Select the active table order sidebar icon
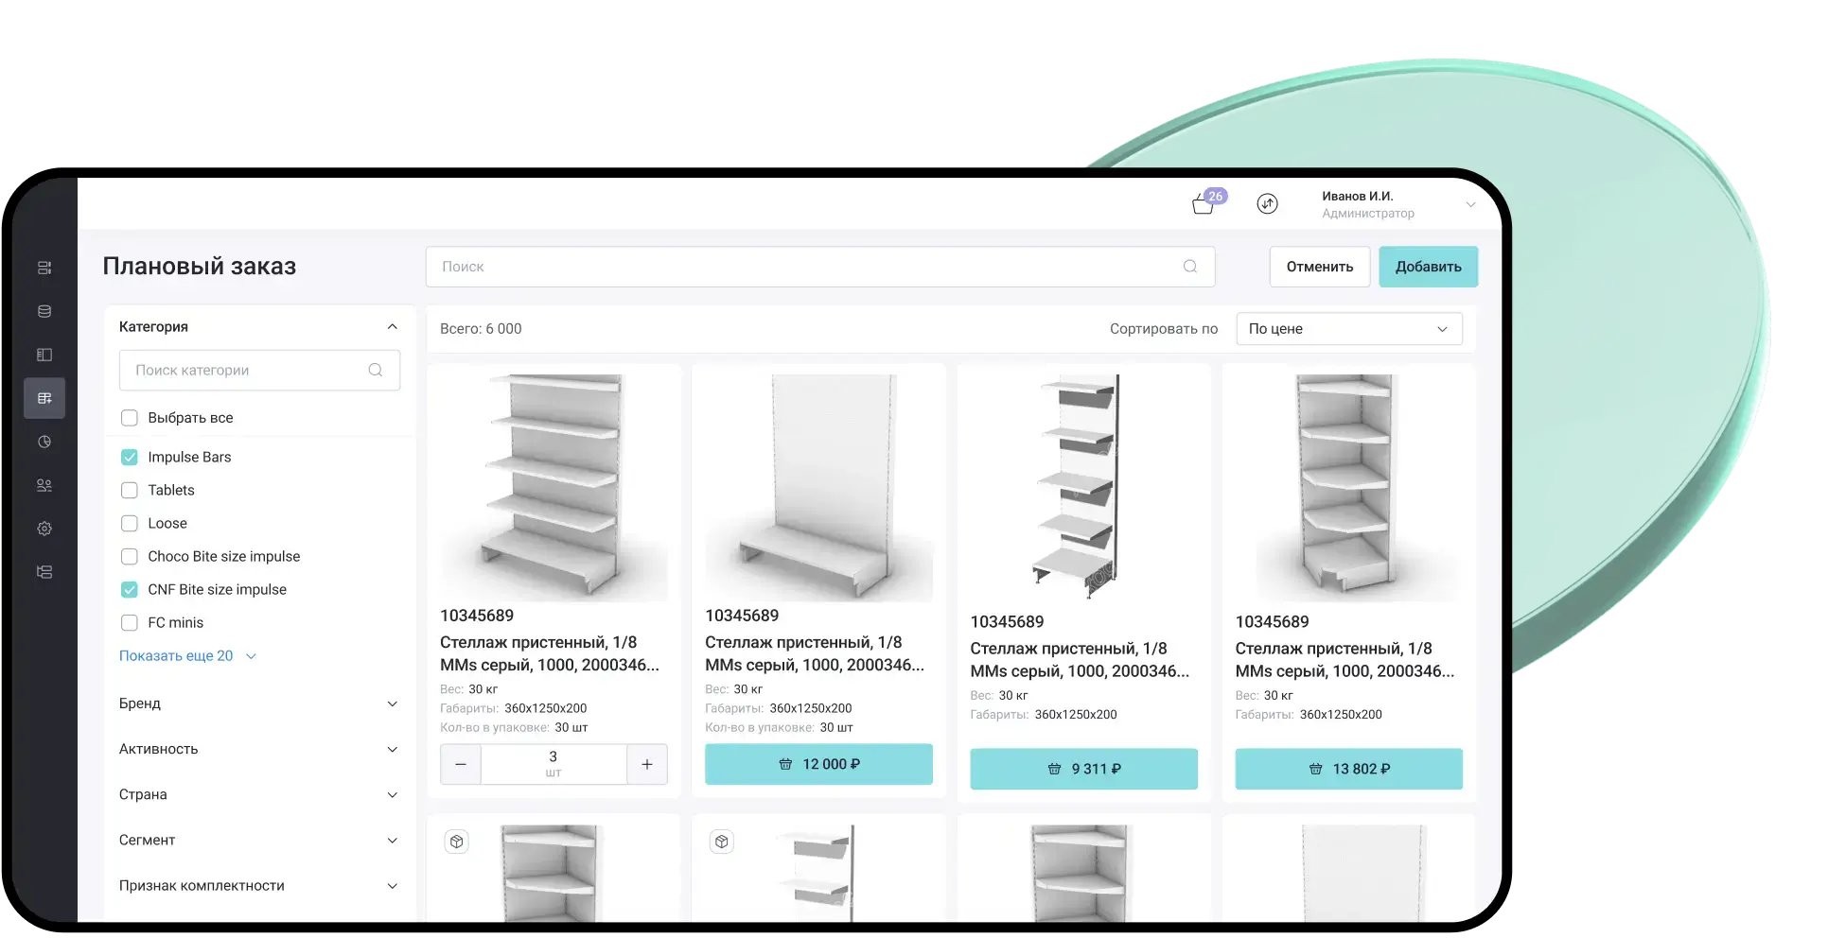The image size is (1828, 938). click(44, 398)
